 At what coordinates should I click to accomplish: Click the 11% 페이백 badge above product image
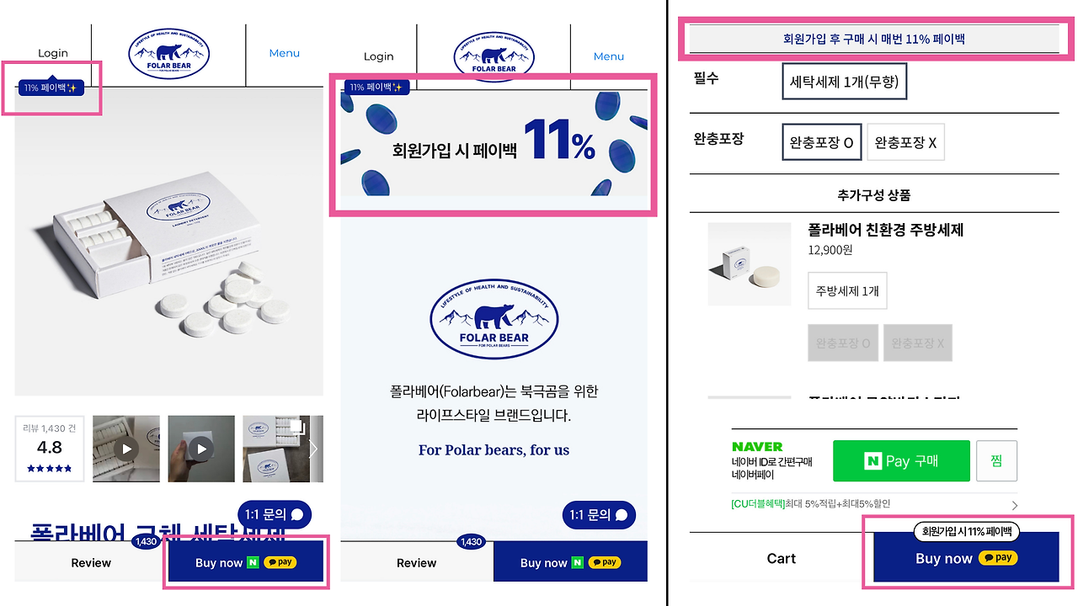51,88
